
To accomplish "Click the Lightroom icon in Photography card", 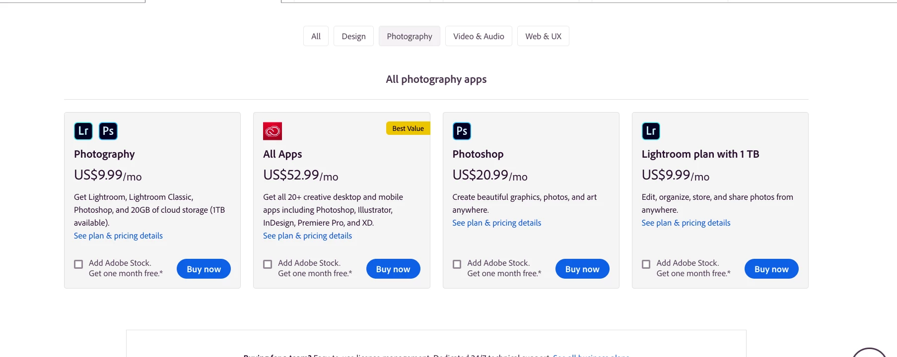I will [x=83, y=131].
